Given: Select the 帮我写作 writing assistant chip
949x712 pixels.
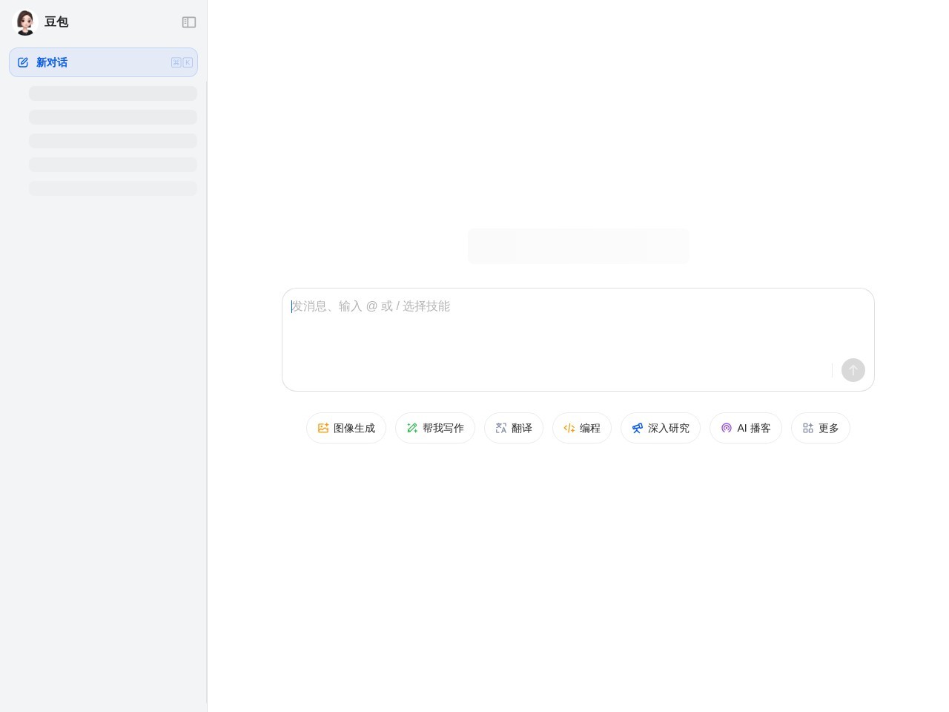Looking at the screenshot, I should [x=435, y=428].
